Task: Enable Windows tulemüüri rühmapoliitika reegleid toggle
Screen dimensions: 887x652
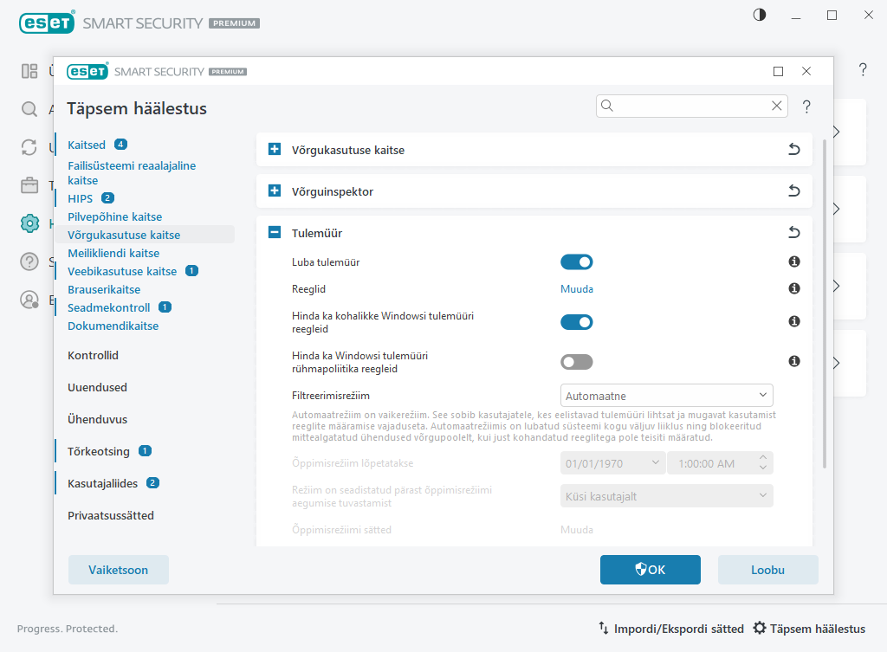Action: pos(577,362)
